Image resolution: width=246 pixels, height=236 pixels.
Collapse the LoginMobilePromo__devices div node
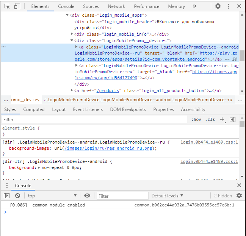pyautogui.click(x=72, y=40)
